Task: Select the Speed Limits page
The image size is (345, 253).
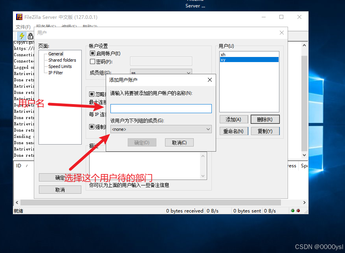Action: tap(60, 66)
